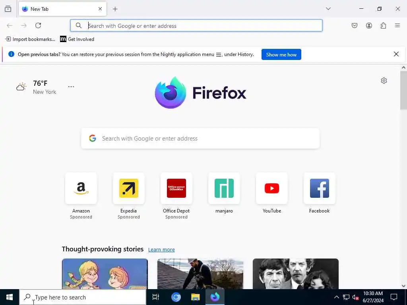Image resolution: width=407 pixels, height=305 pixels.
Task: Open Save to Pocket icon
Action: 355,25
